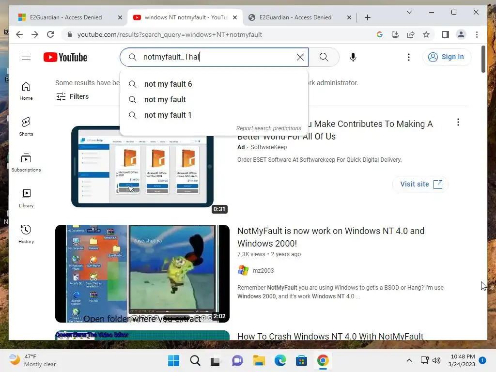Show hidden system tray icons
Image resolution: width=496 pixels, height=372 pixels.
(409, 360)
